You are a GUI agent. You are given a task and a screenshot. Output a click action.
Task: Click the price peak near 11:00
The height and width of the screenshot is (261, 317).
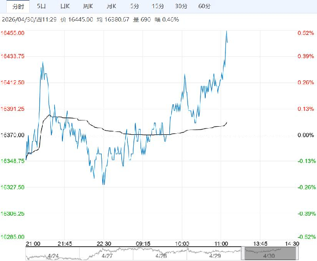[226, 32]
